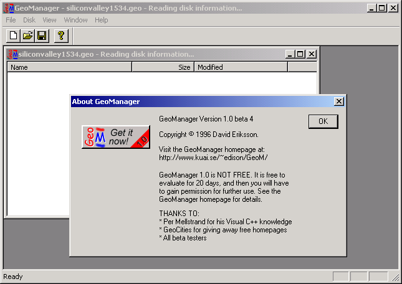Click the yellow question mark Help icon
This screenshot has height=284, width=402.
coord(61,35)
